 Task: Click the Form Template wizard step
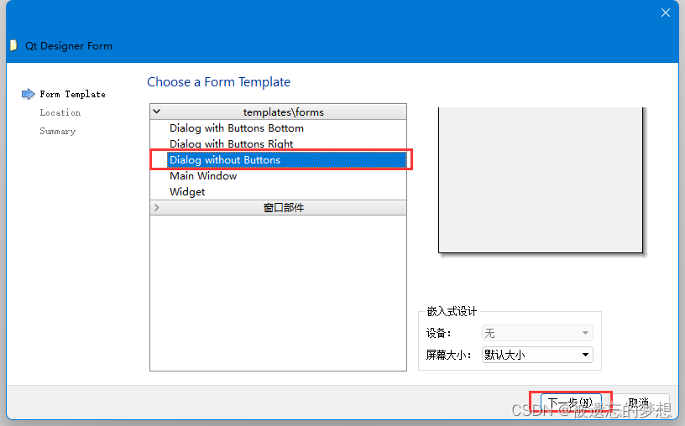(72, 94)
